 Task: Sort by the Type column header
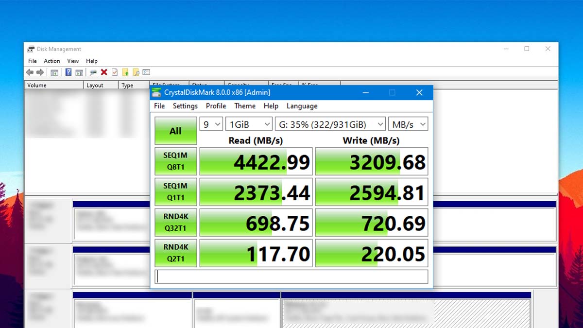click(x=134, y=85)
